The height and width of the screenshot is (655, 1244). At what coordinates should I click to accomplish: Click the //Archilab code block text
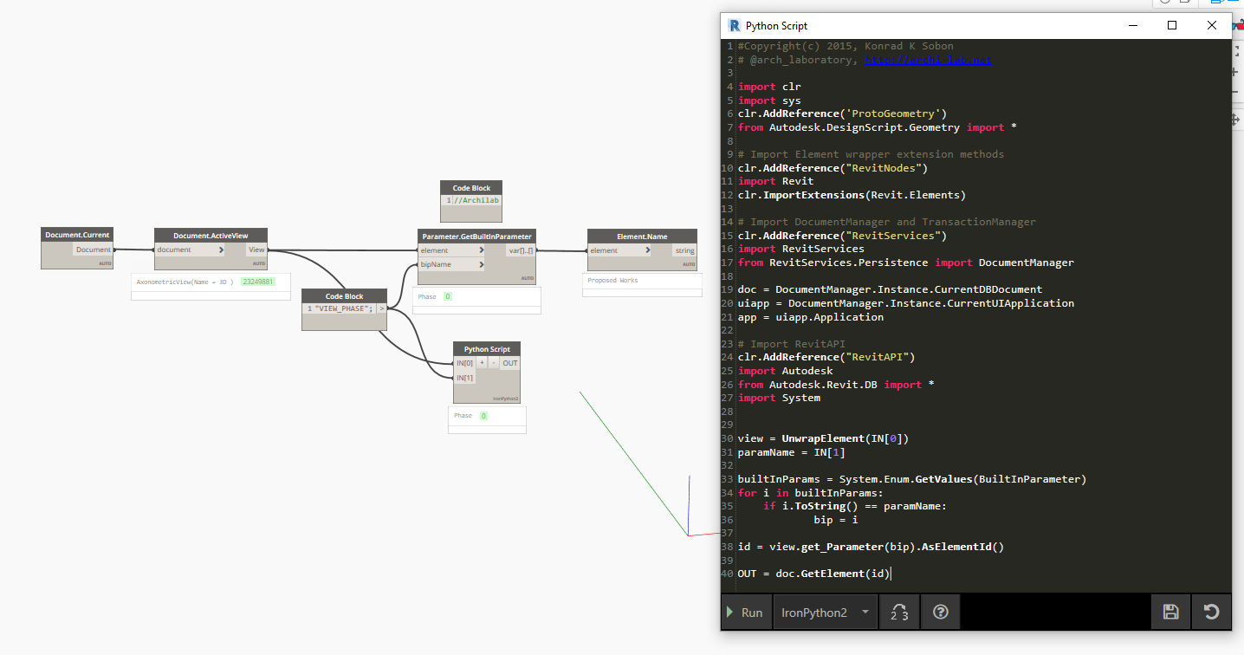[476, 200]
